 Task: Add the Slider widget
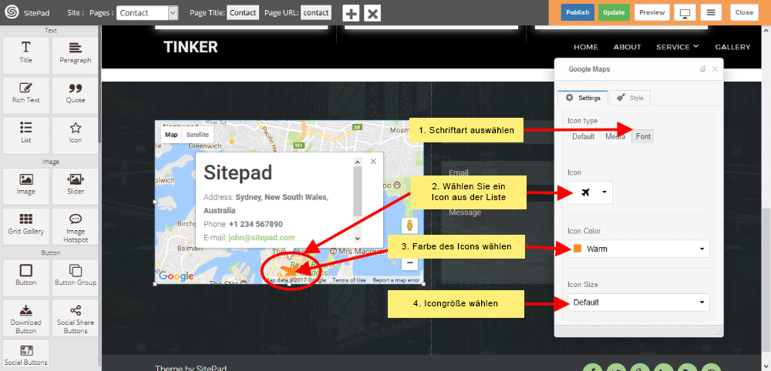pos(76,186)
